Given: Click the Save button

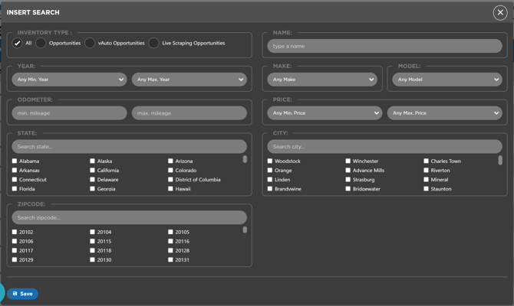Looking at the screenshot, I should coord(22,294).
